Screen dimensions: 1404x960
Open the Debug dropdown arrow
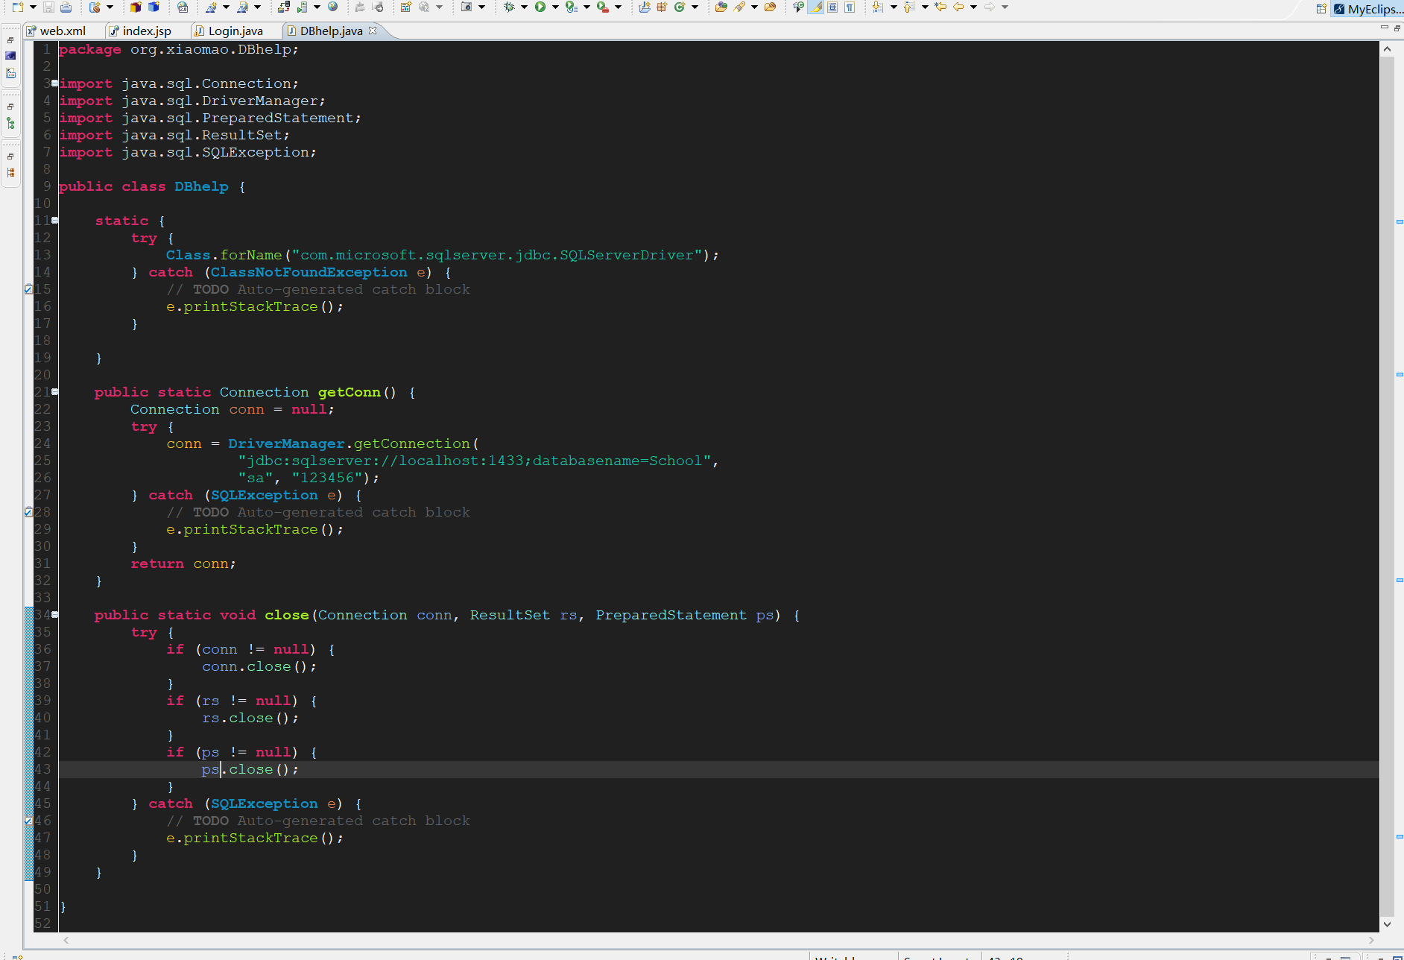[524, 7]
